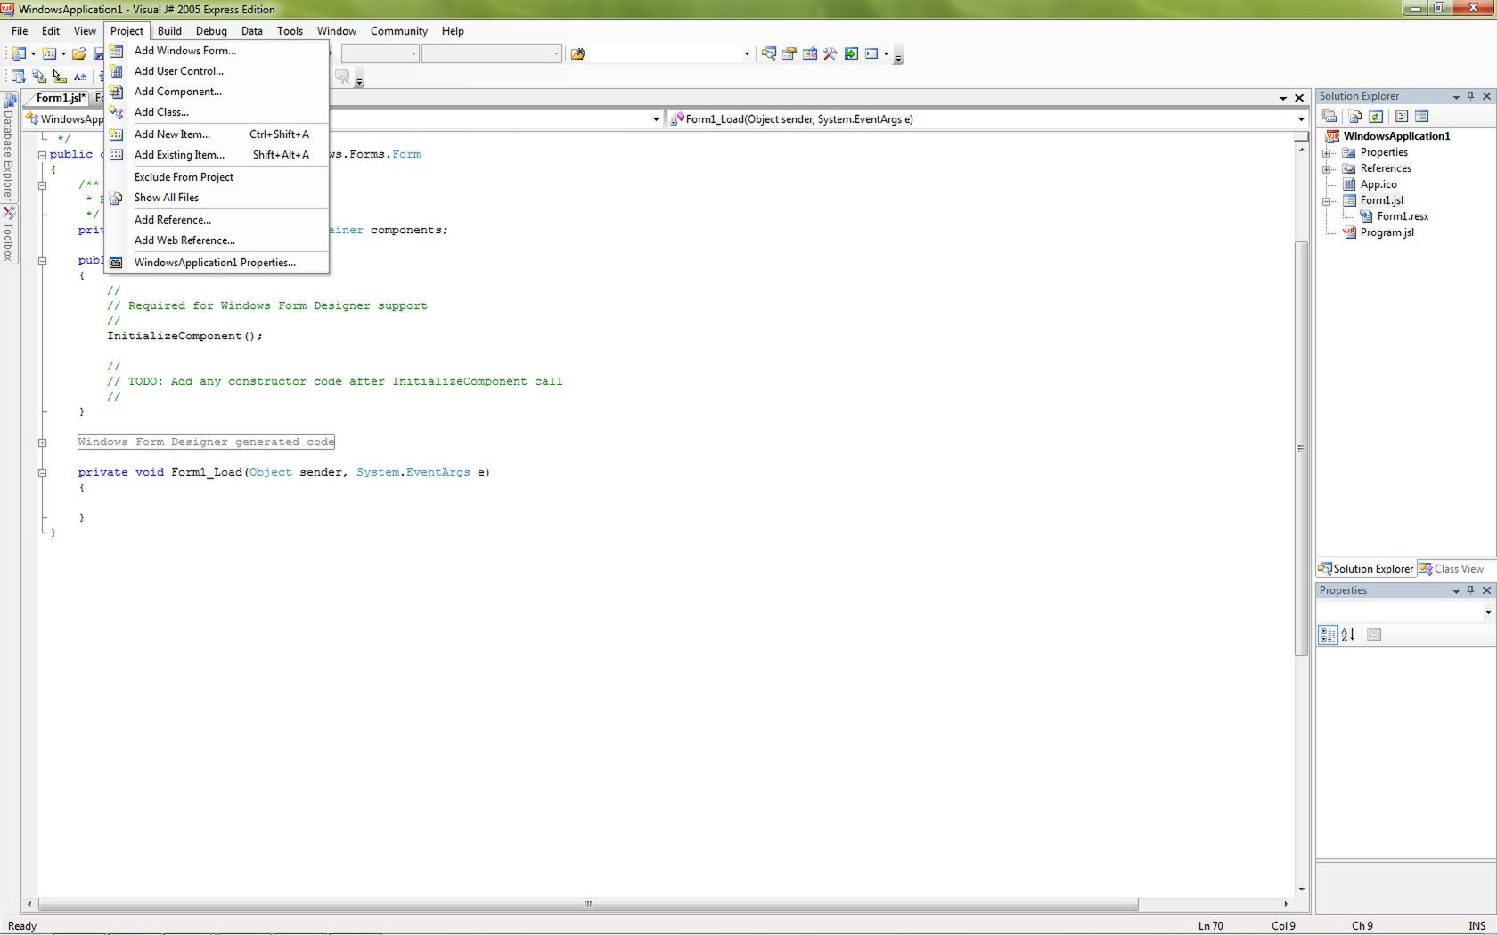Open the Find combo box dropdown arrow

tap(747, 54)
